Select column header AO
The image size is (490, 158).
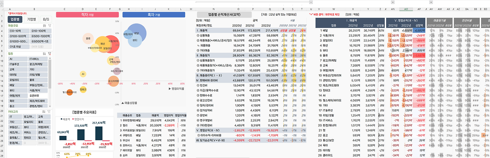(406, 9)
